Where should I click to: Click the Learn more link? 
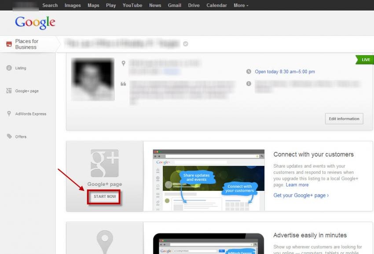point(297,185)
